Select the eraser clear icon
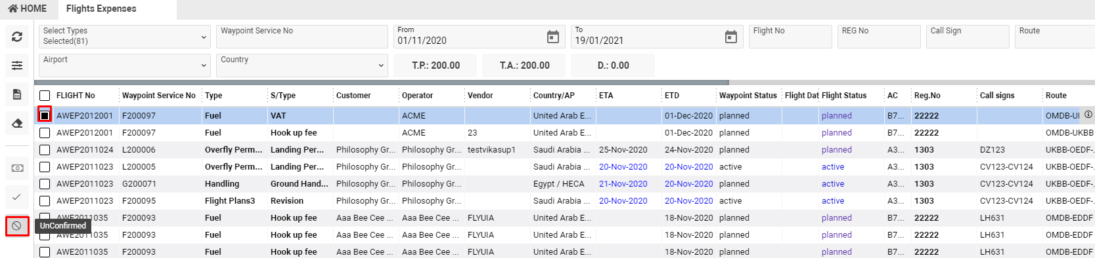 [x=17, y=123]
